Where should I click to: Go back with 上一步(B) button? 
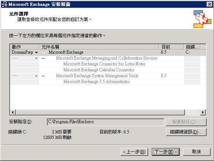pyautogui.click(x=134, y=152)
